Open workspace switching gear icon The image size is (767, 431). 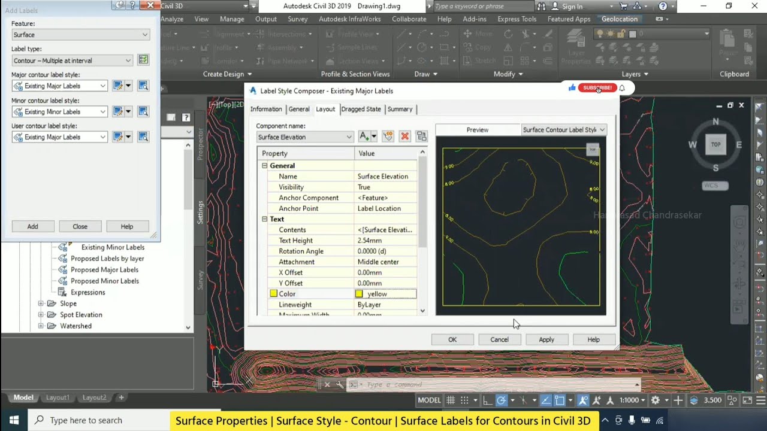tap(656, 400)
